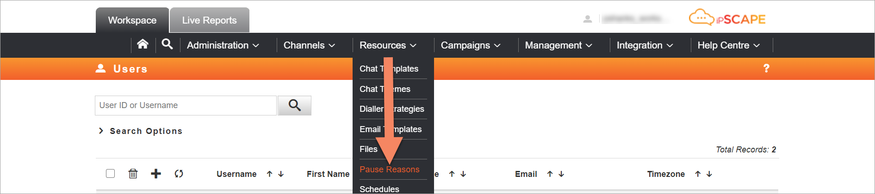
Task: Select Pause Reasons from the Resources menu
Action: (390, 170)
